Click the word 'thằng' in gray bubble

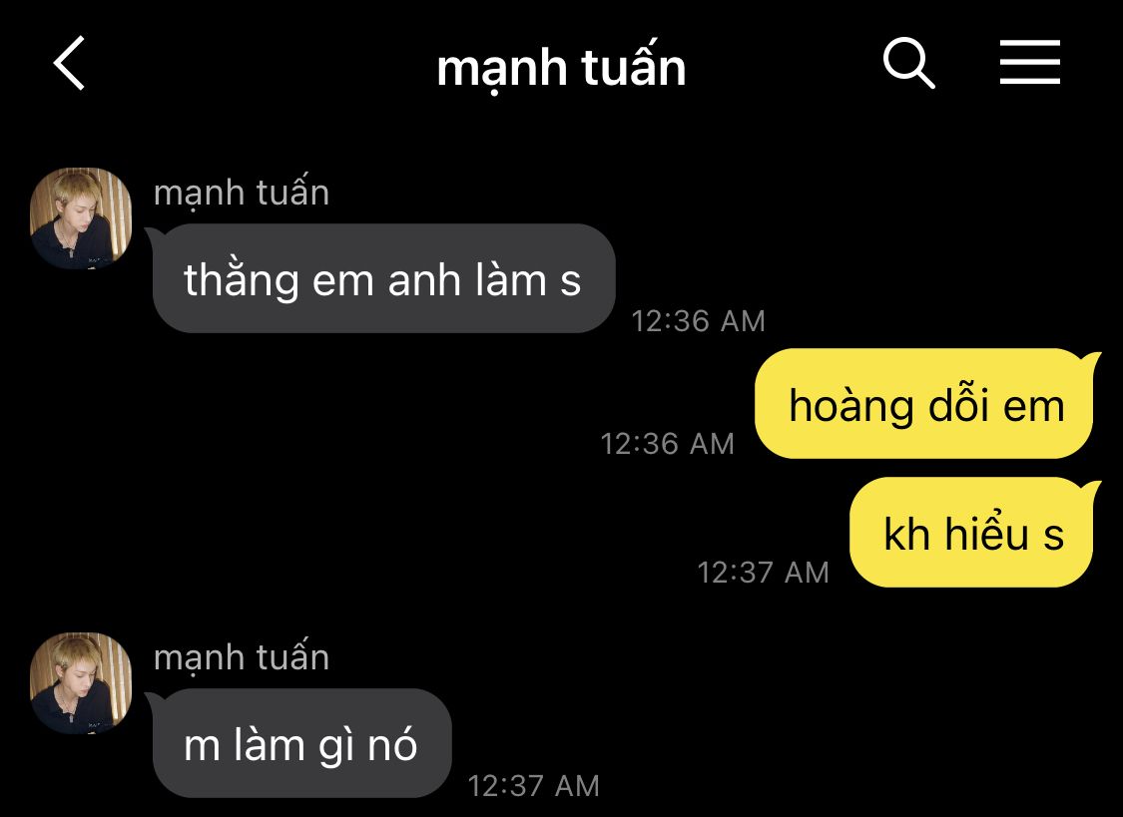241,279
